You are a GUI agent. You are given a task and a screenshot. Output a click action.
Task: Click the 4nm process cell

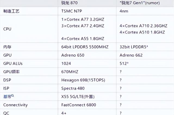coord(124,11)
